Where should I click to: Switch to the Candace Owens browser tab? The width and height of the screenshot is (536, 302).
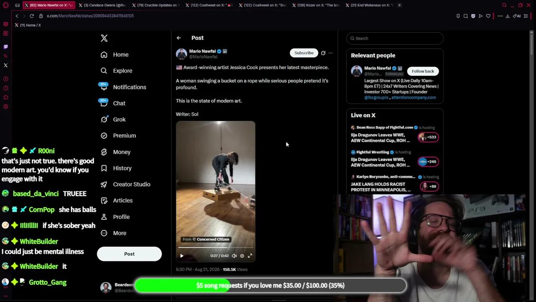click(102, 5)
